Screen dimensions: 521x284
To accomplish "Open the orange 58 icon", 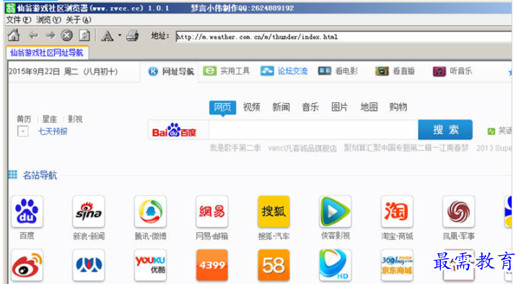I will pyautogui.click(x=273, y=265).
